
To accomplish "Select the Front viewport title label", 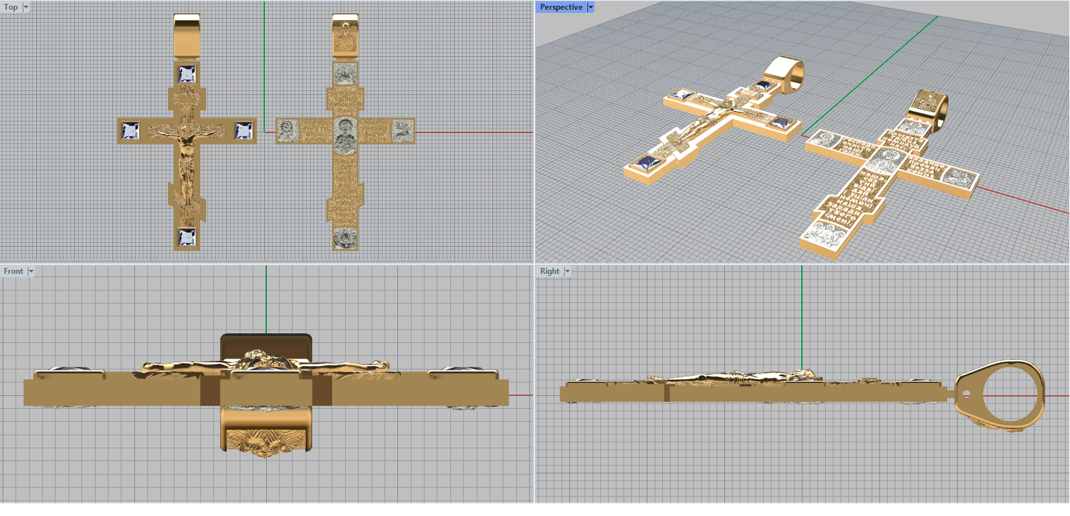I will coord(13,271).
